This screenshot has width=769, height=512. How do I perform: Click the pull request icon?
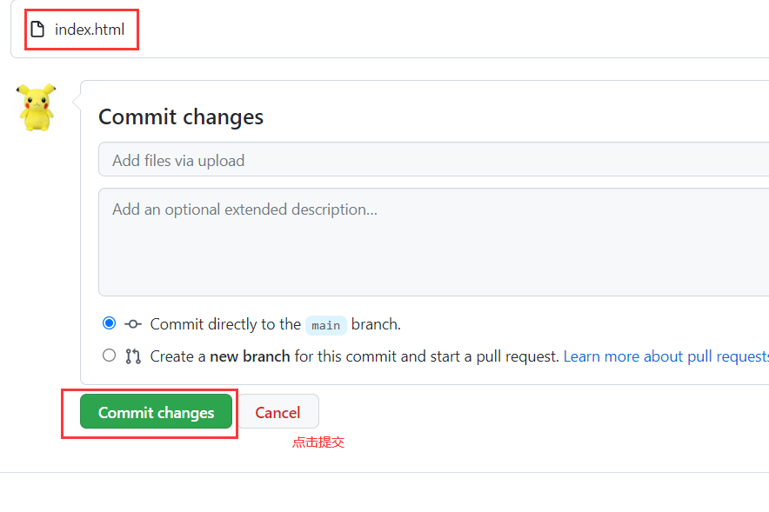(133, 356)
